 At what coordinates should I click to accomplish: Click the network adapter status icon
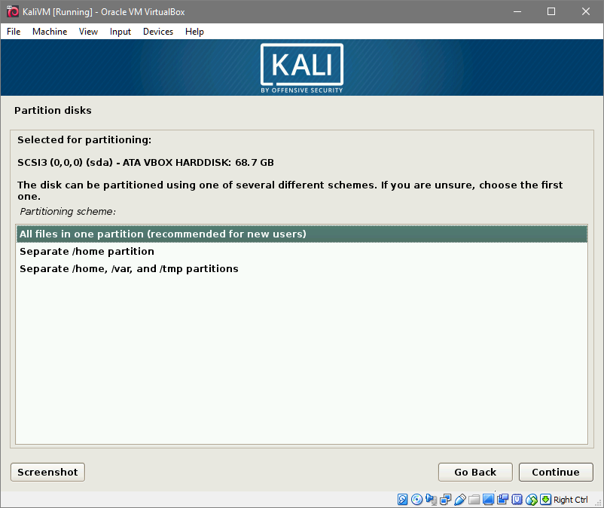[x=446, y=500]
